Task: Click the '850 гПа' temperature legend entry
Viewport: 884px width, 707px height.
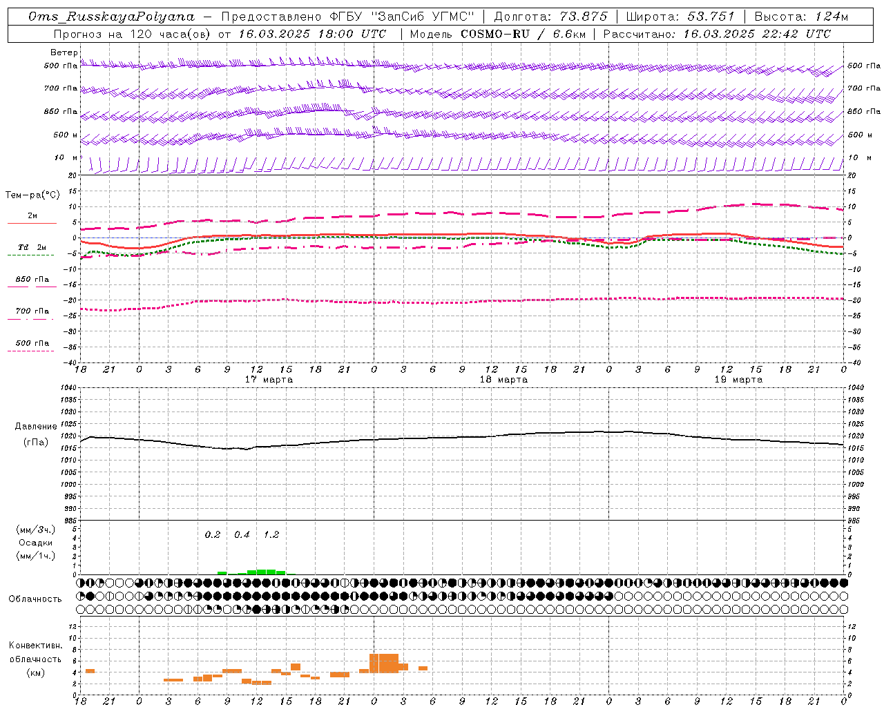Action: pos(32,280)
